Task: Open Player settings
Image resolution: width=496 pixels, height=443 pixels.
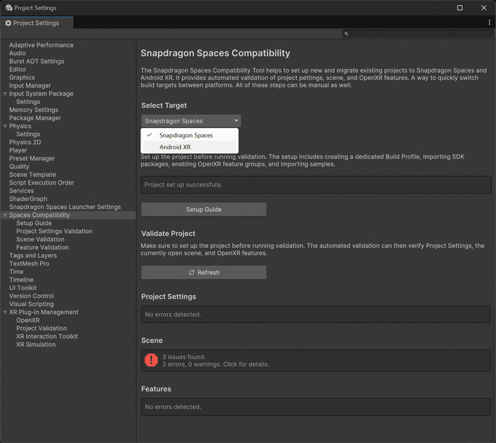Action: click(18, 150)
